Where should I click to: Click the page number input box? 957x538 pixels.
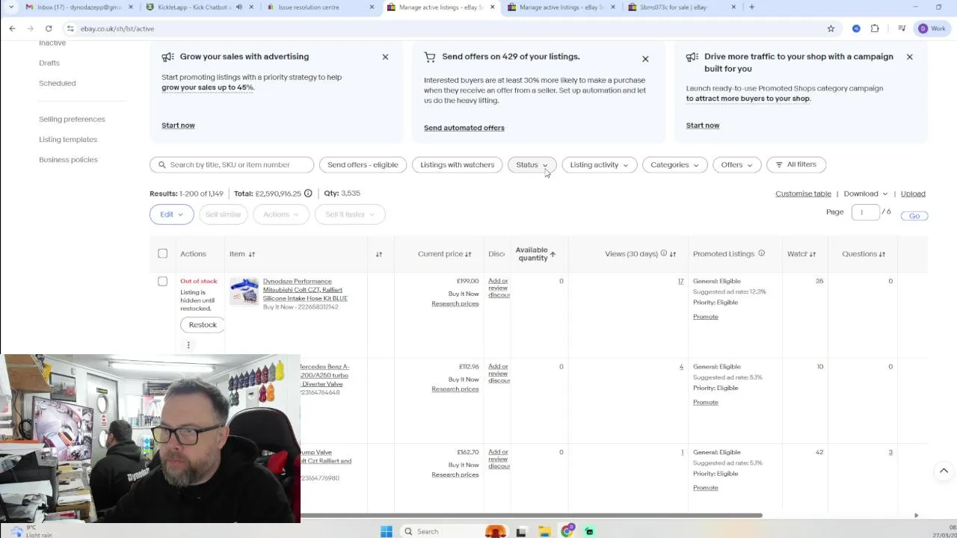(x=865, y=212)
